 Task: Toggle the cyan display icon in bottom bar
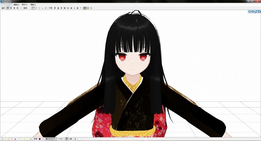(x=28, y=139)
